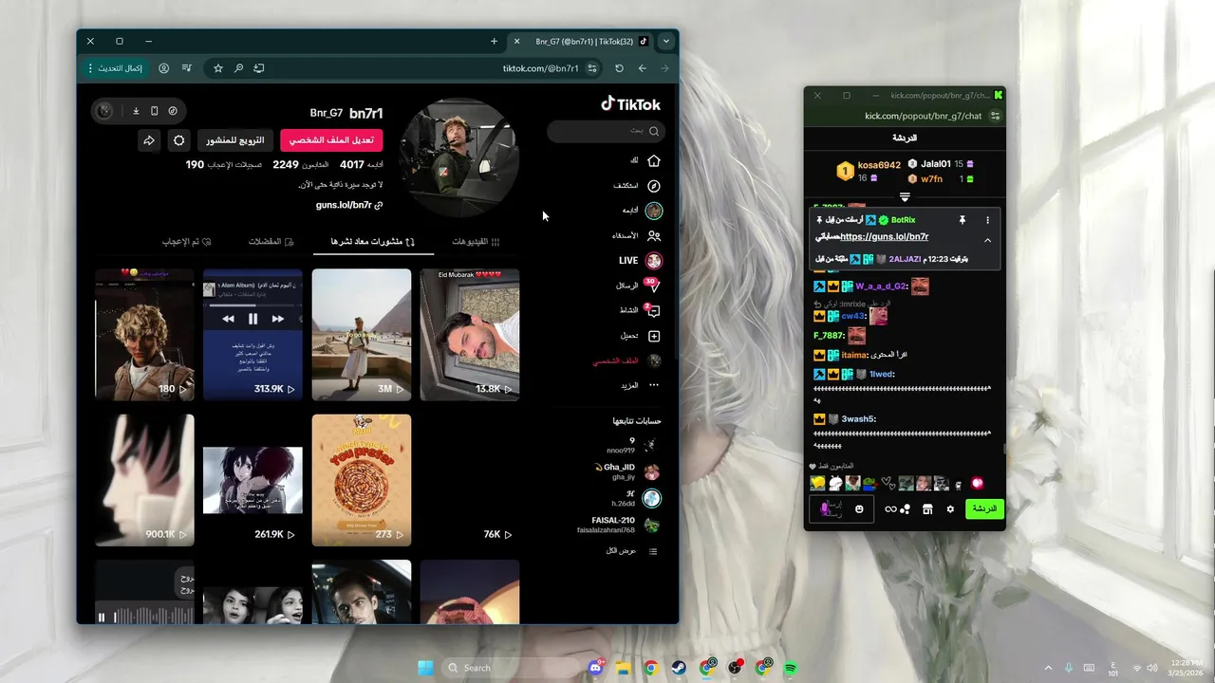1215x683 pixels.
Task: Open the guns.lol link in pinned Kick message
Action: [885, 237]
